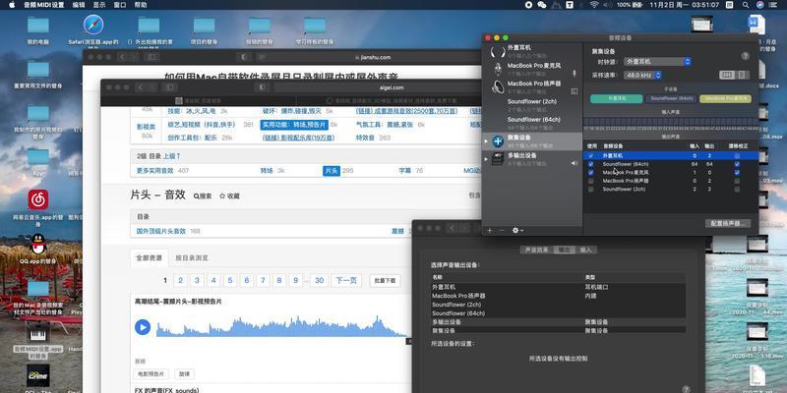The width and height of the screenshot is (787, 393).
Task: Toggle 漂移校正 checkbox for MacBook Pro麦克风
Action: 737,172
